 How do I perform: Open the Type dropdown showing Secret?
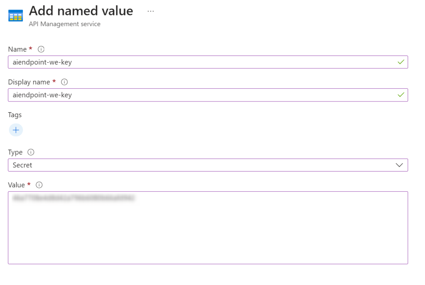tap(199, 165)
